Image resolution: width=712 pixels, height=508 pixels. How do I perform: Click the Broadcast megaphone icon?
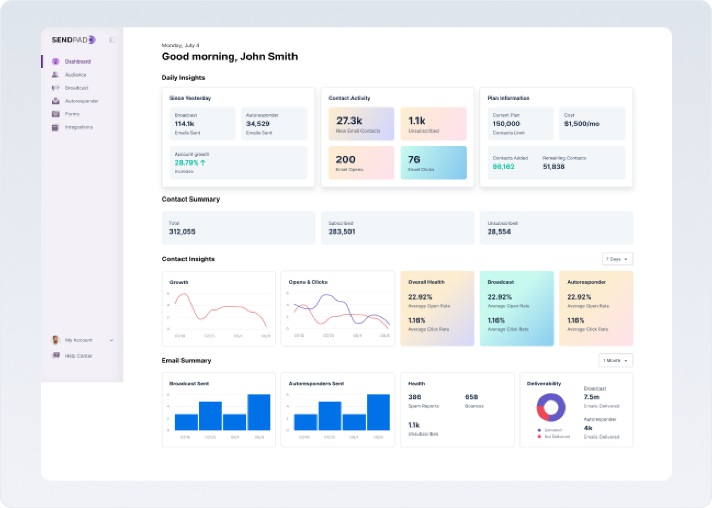click(x=55, y=88)
